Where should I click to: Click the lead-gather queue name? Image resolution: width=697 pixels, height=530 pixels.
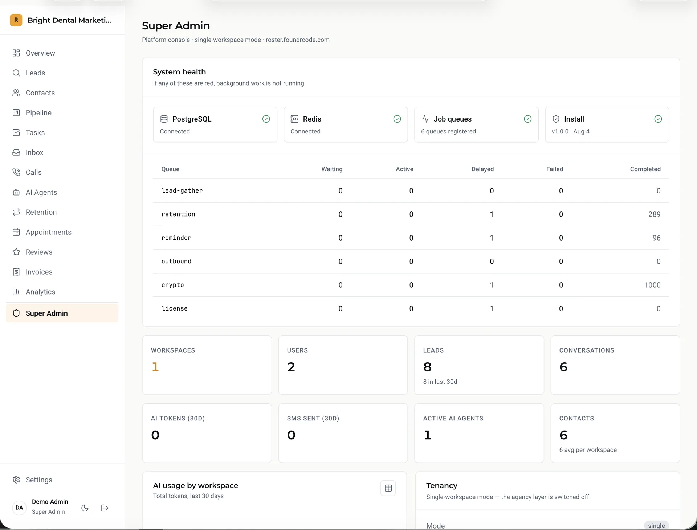click(x=182, y=190)
